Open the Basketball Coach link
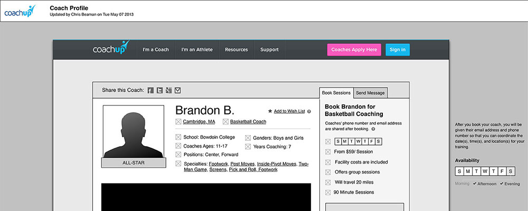This screenshot has width=528, height=211. click(x=248, y=122)
